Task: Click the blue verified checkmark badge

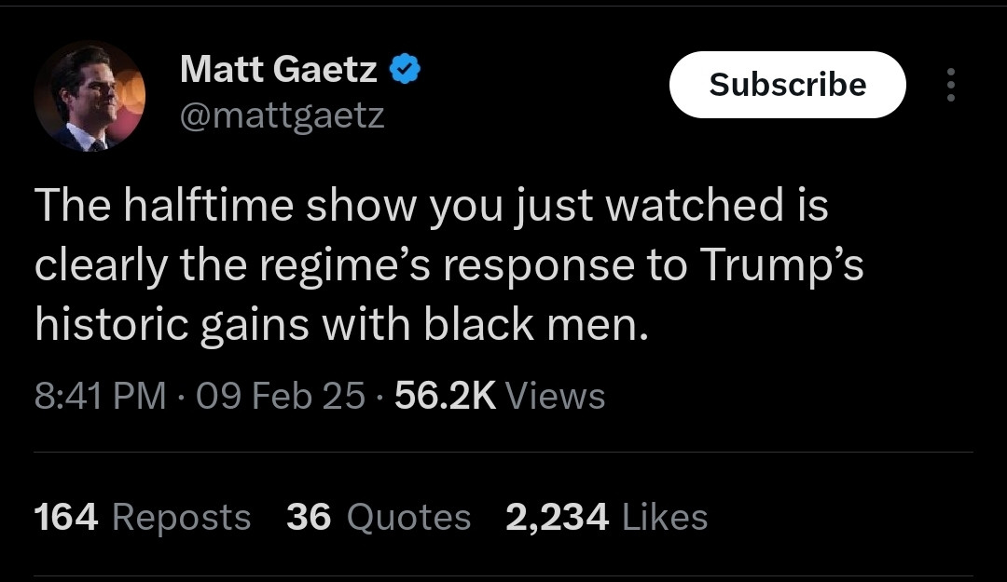Action: (406, 69)
